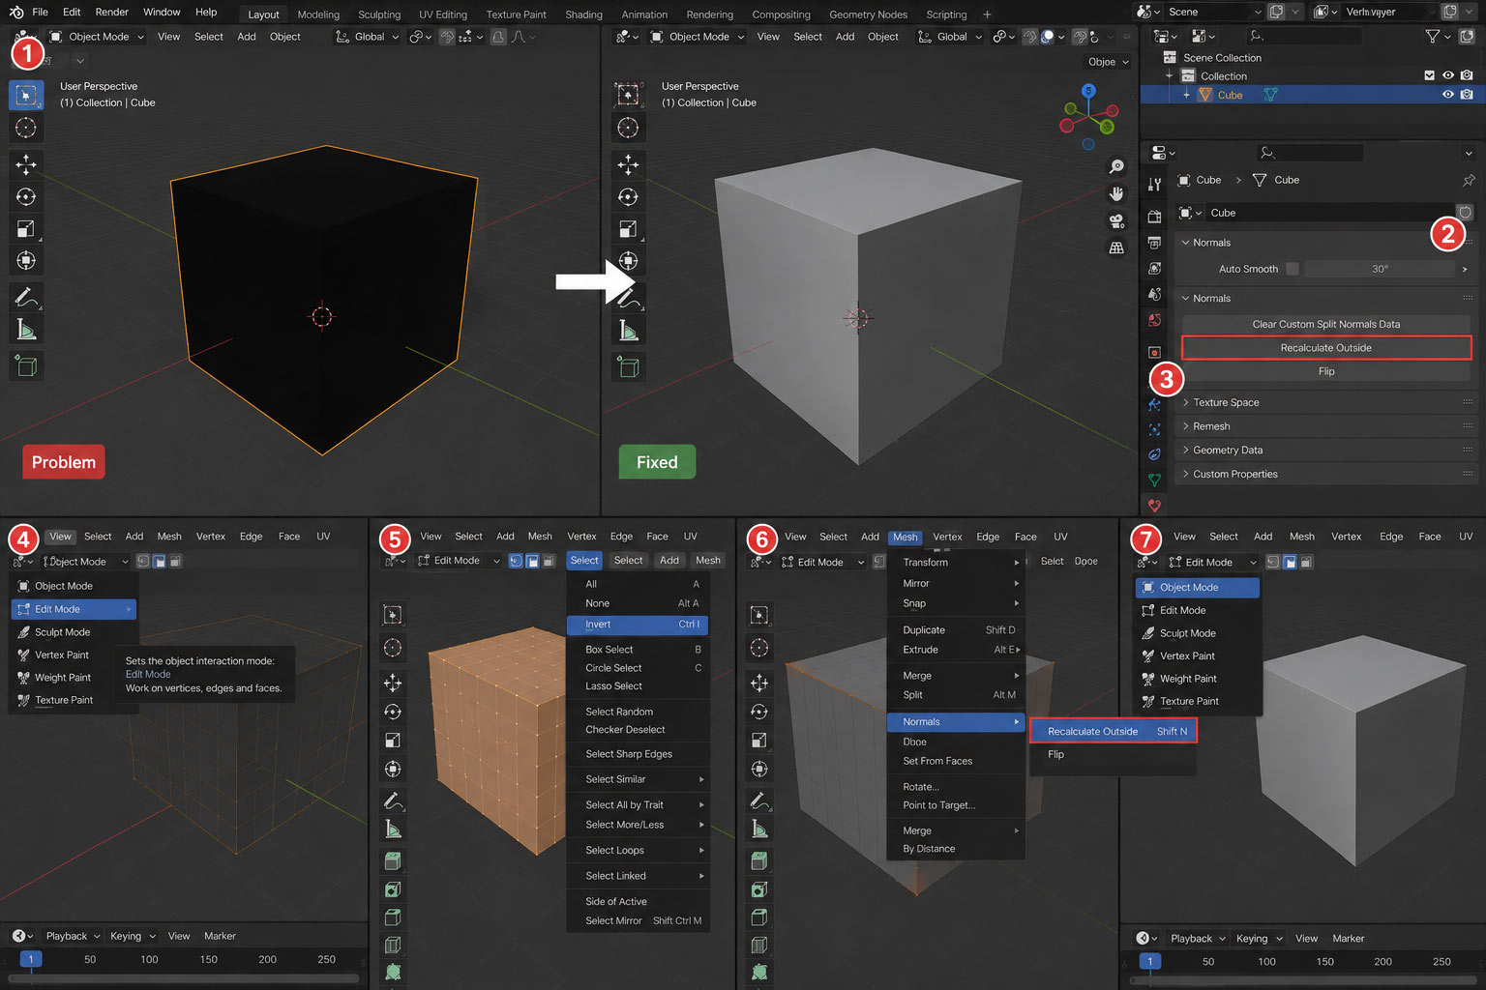Expand the Custom Properties panel
The height and width of the screenshot is (990, 1486).
click(1325, 475)
